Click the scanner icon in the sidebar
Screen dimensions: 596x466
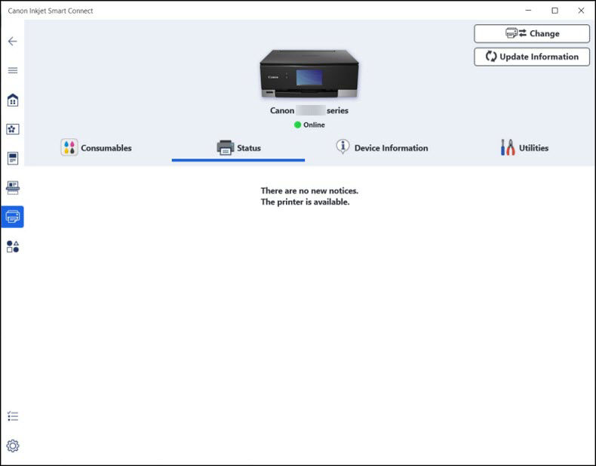(12, 188)
